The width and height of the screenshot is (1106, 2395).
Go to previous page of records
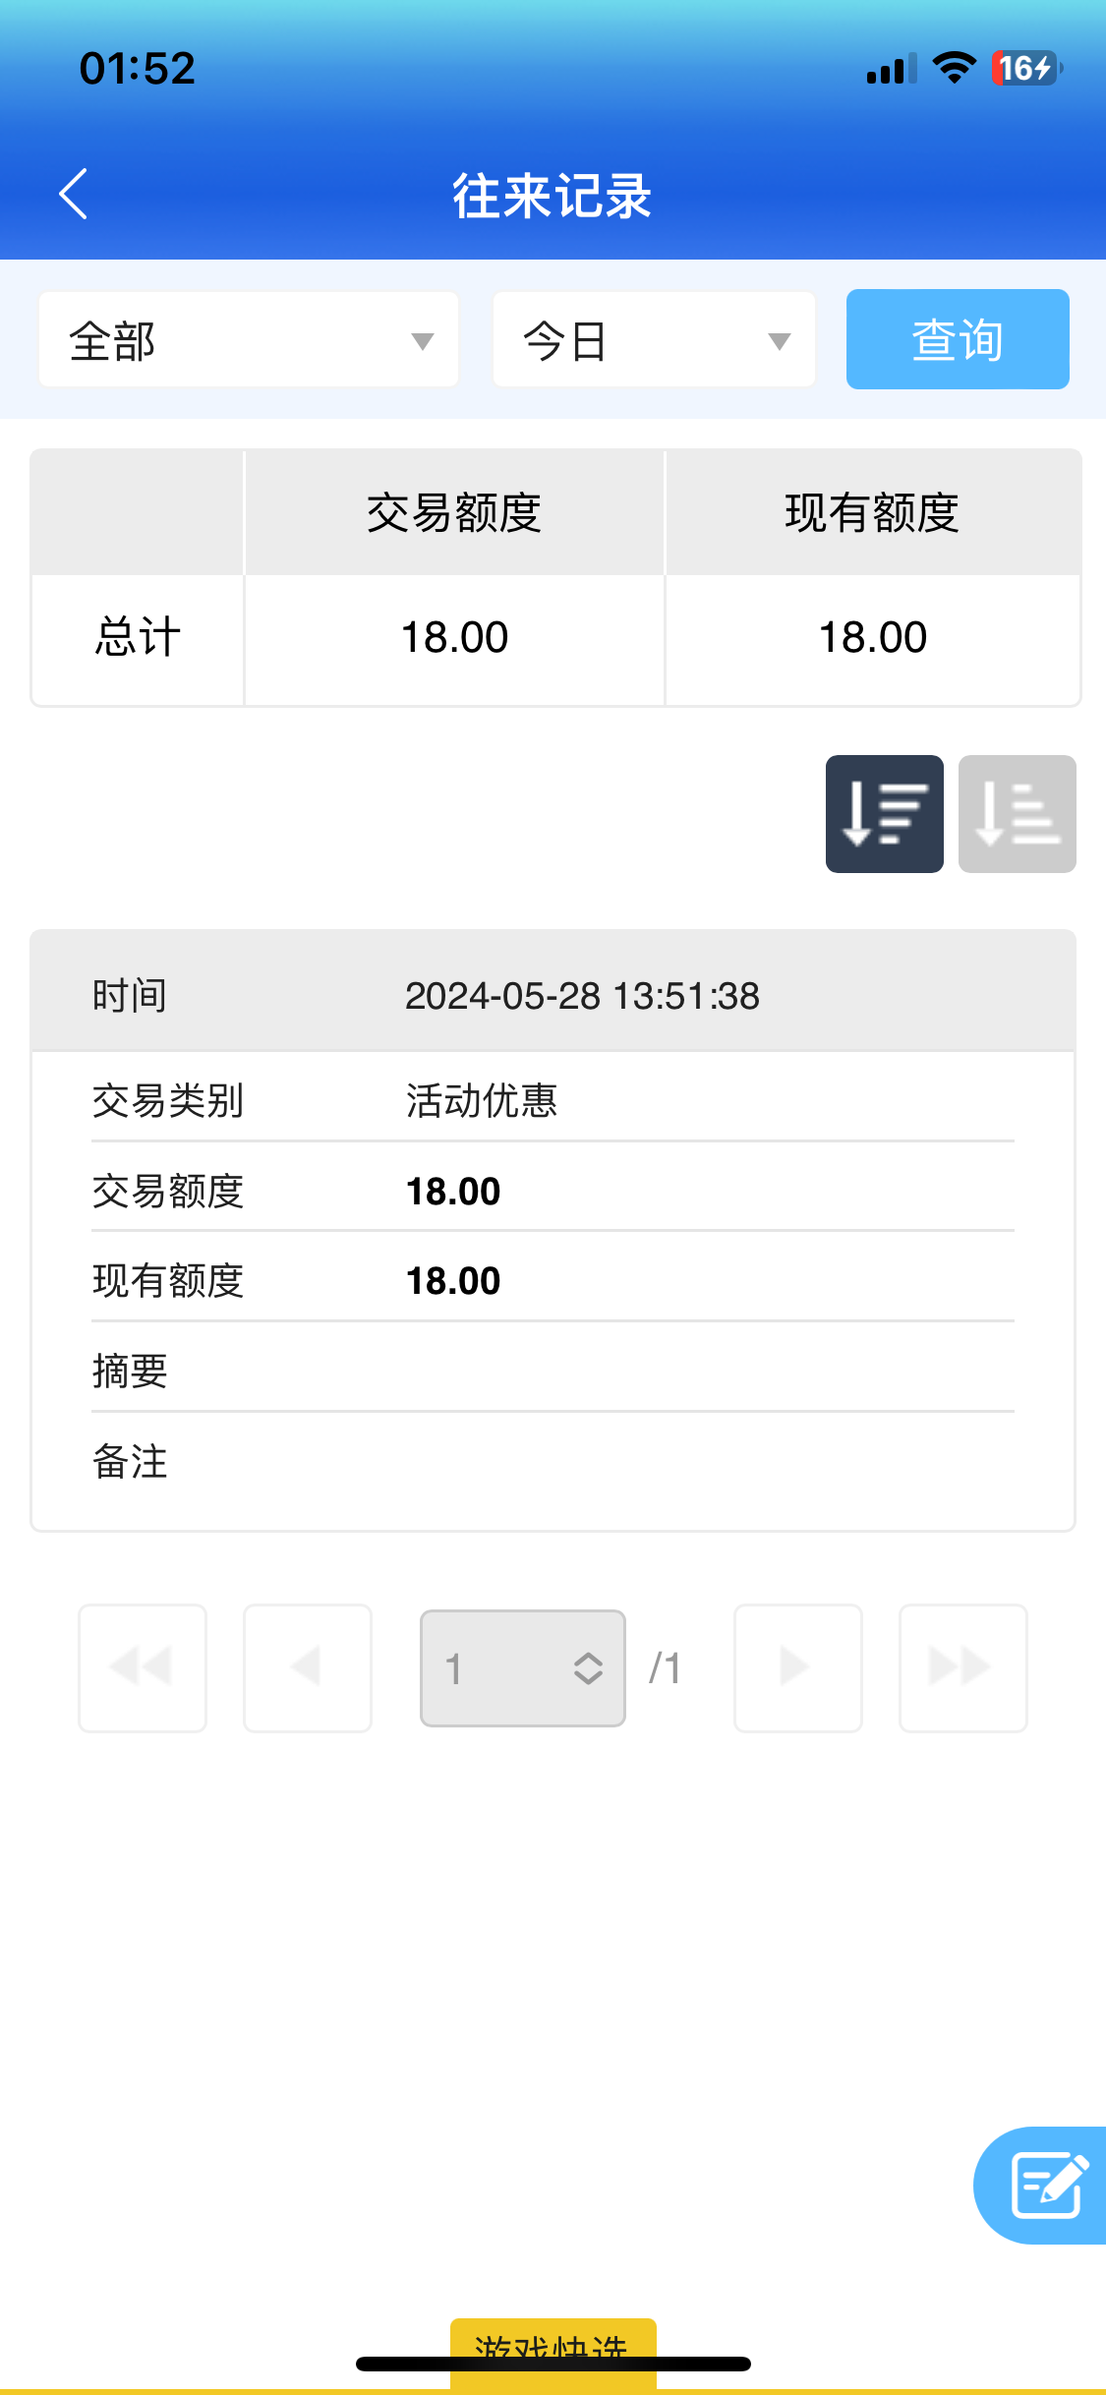tap(308, 1667)
